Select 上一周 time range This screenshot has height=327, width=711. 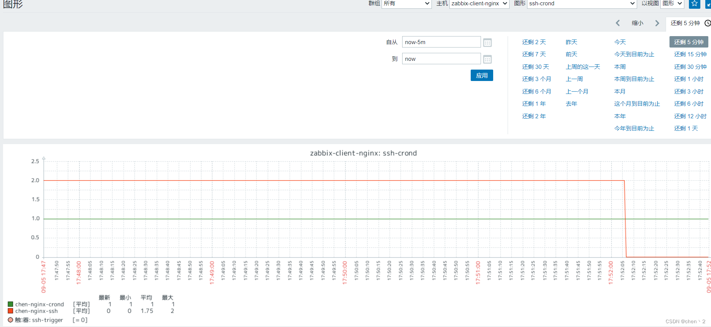(574, 79)
